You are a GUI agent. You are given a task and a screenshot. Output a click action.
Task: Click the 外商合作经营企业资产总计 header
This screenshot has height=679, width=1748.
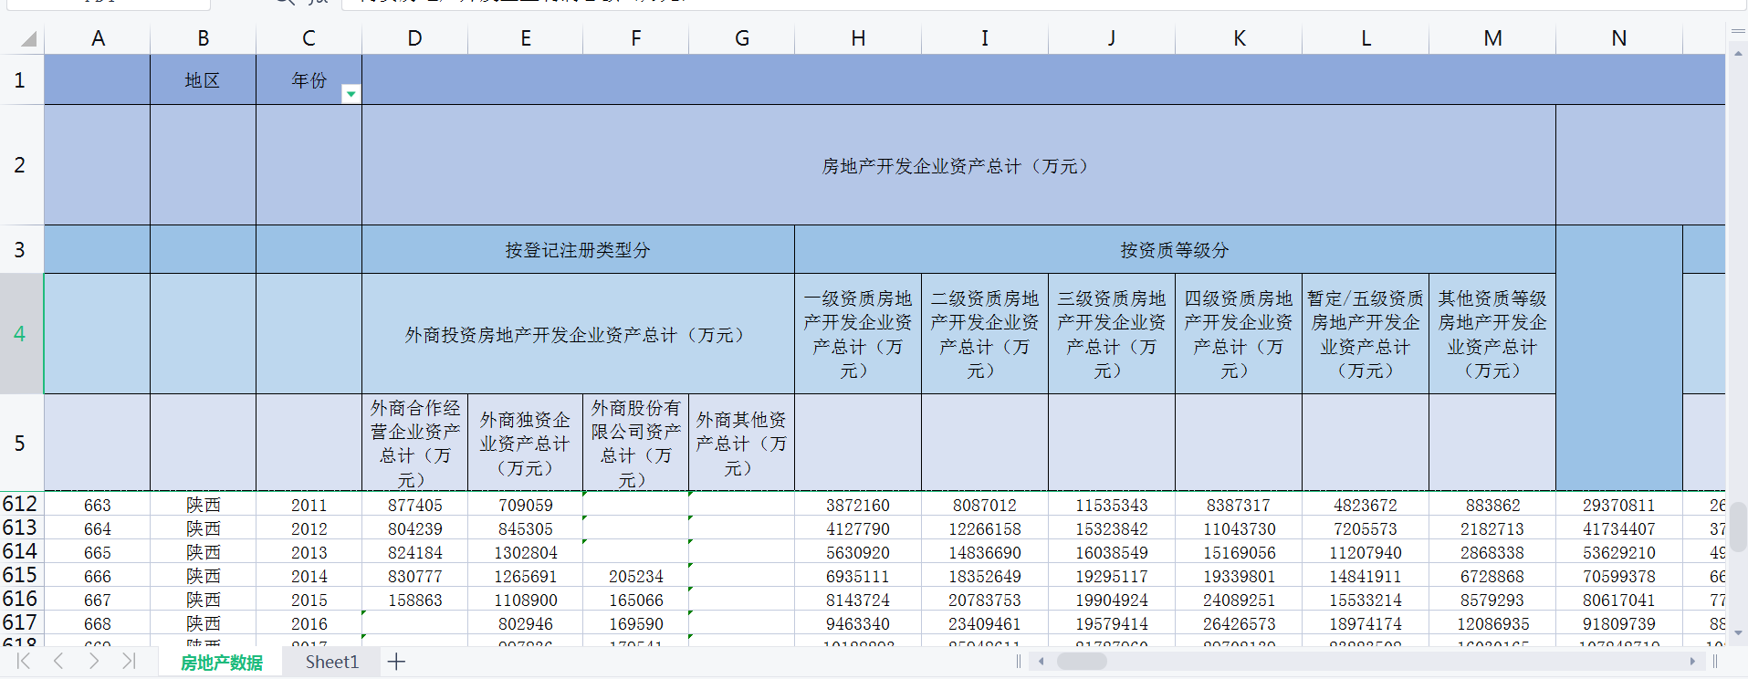click(415, 443)
